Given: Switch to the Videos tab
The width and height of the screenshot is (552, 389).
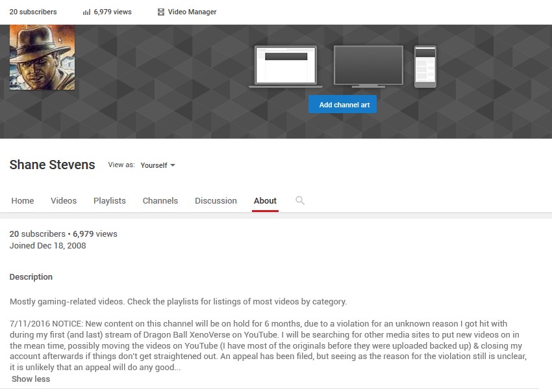Looking at the screenshot, I should click(x=64, y=201).
